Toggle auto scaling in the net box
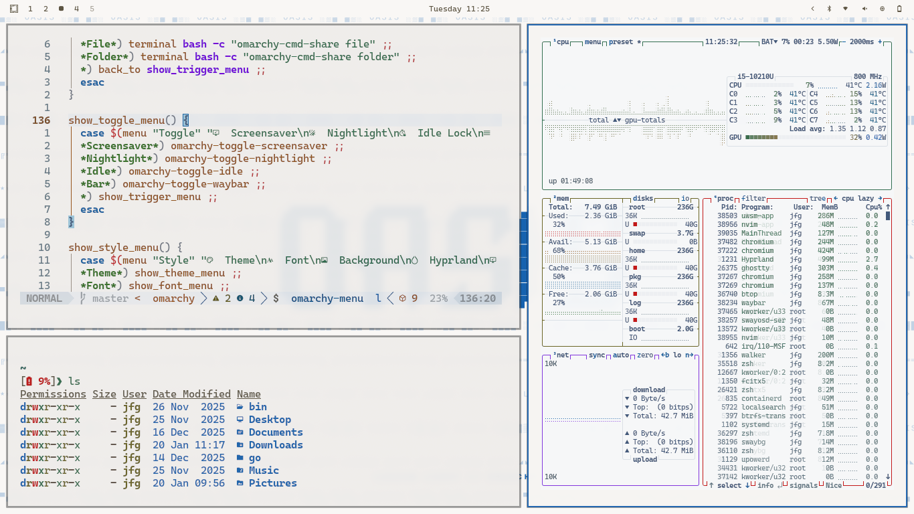This screenshot has height=514, width=914. [x=621, y=355]
